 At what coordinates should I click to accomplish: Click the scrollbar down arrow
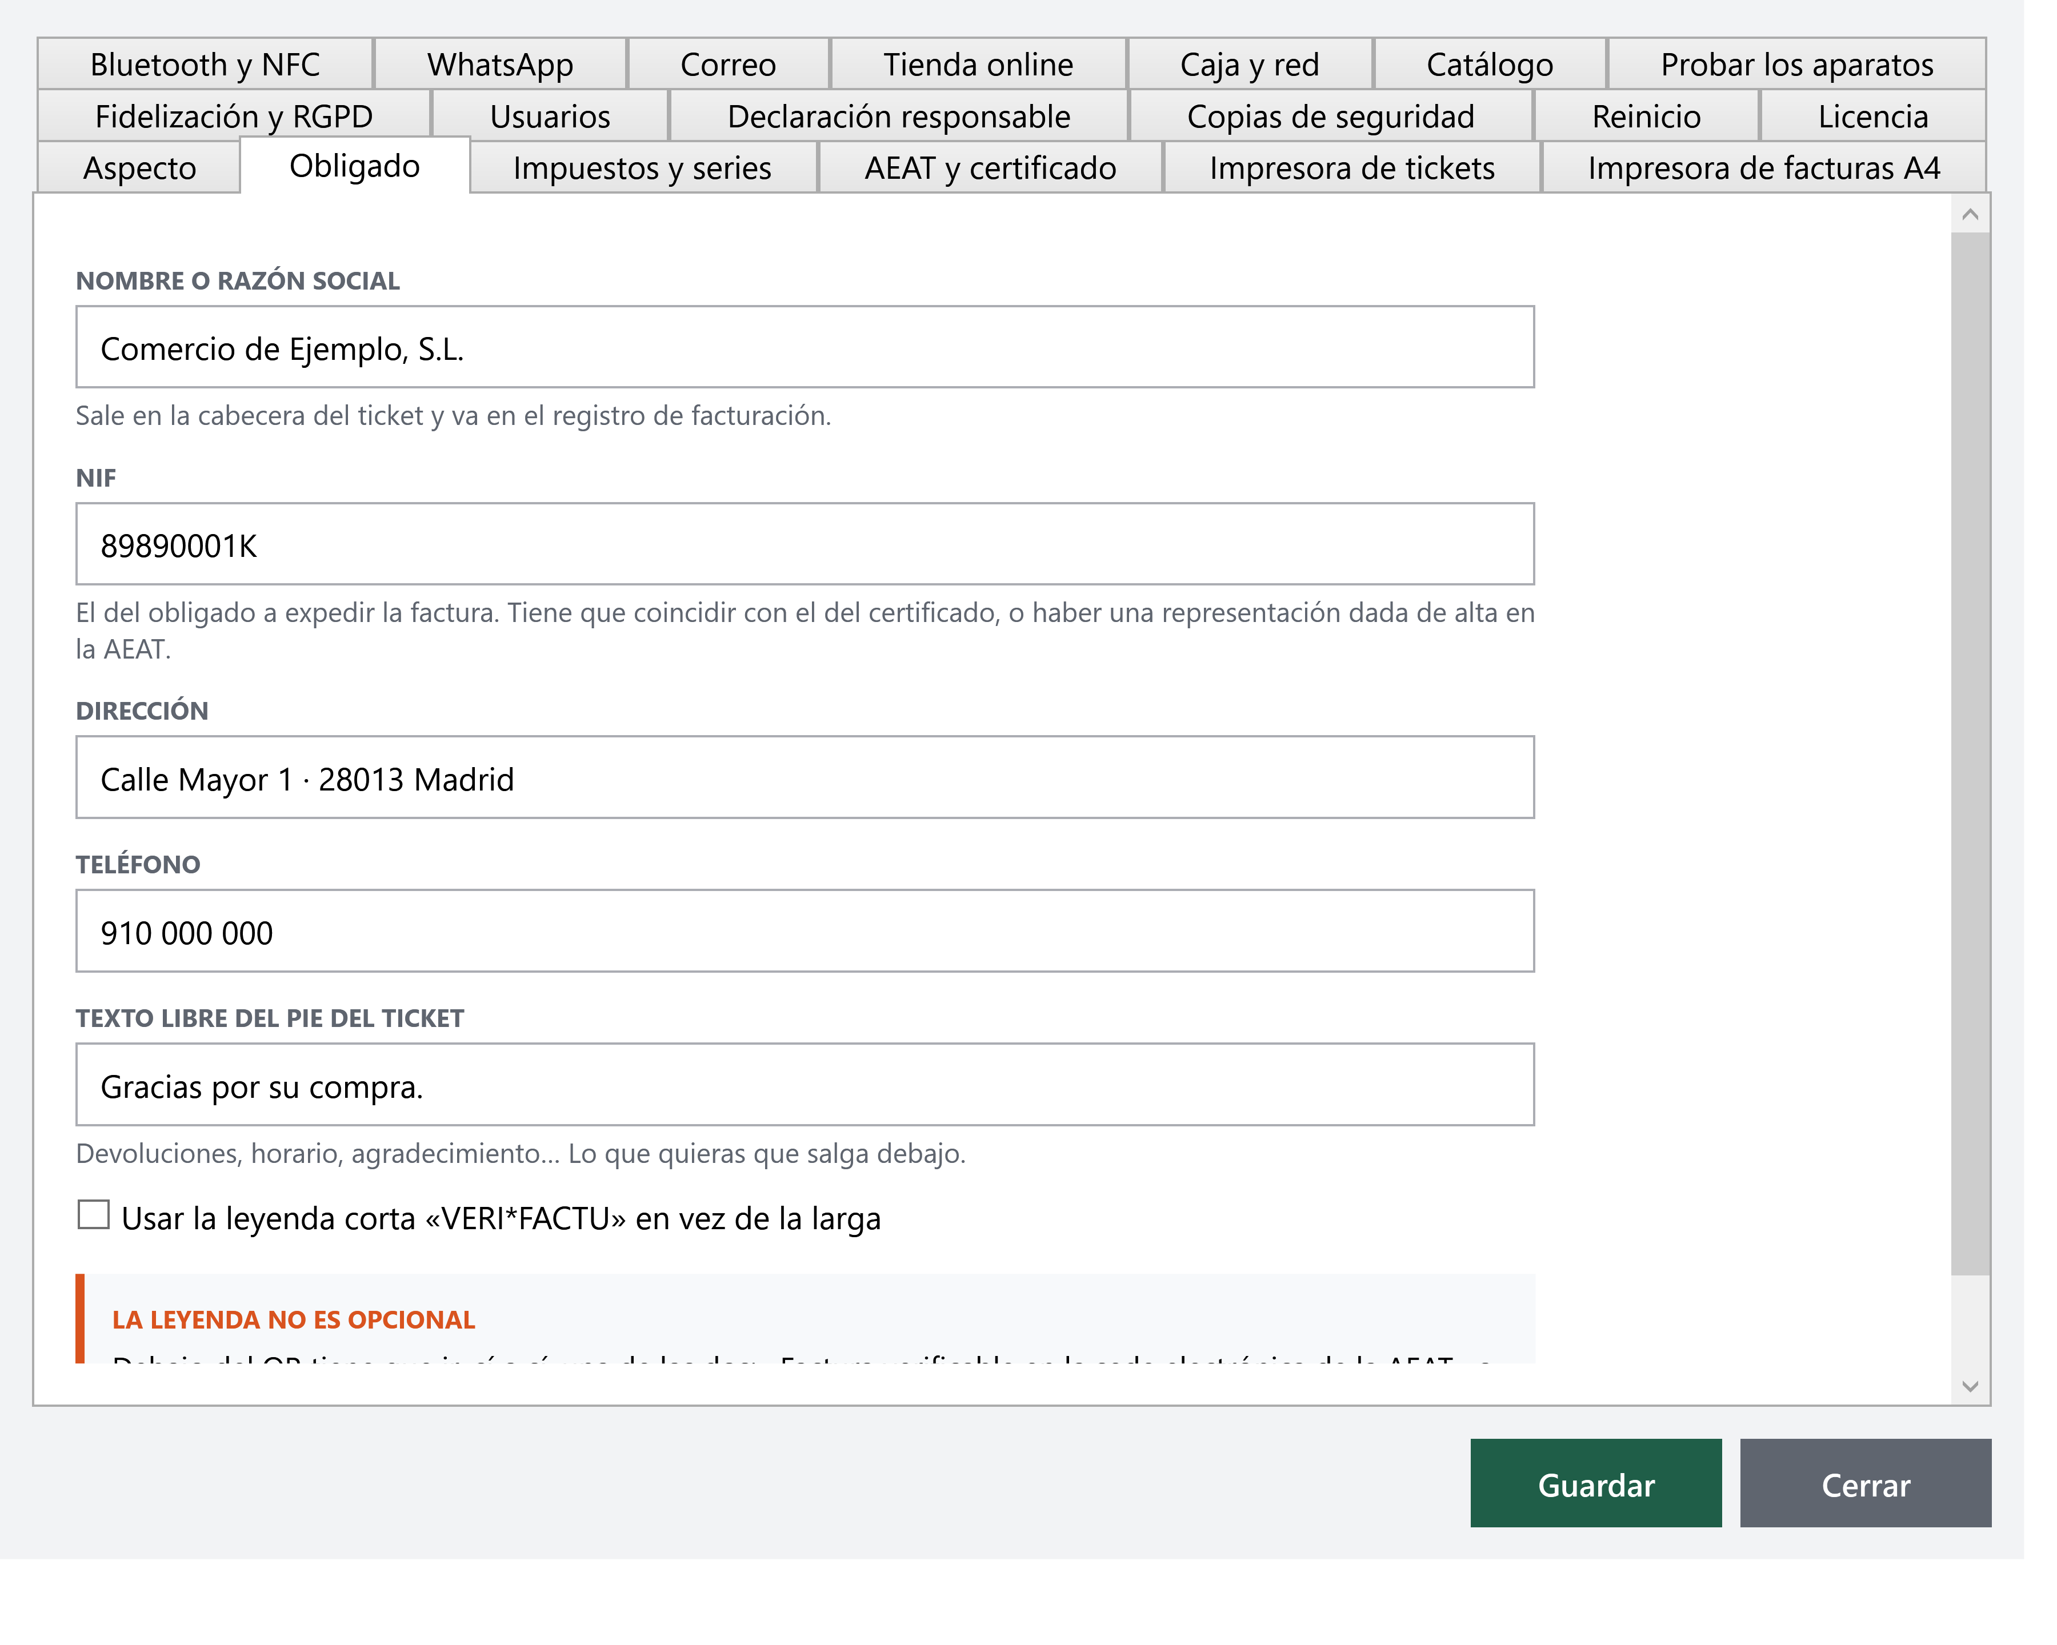(x=1970, y=1386)
